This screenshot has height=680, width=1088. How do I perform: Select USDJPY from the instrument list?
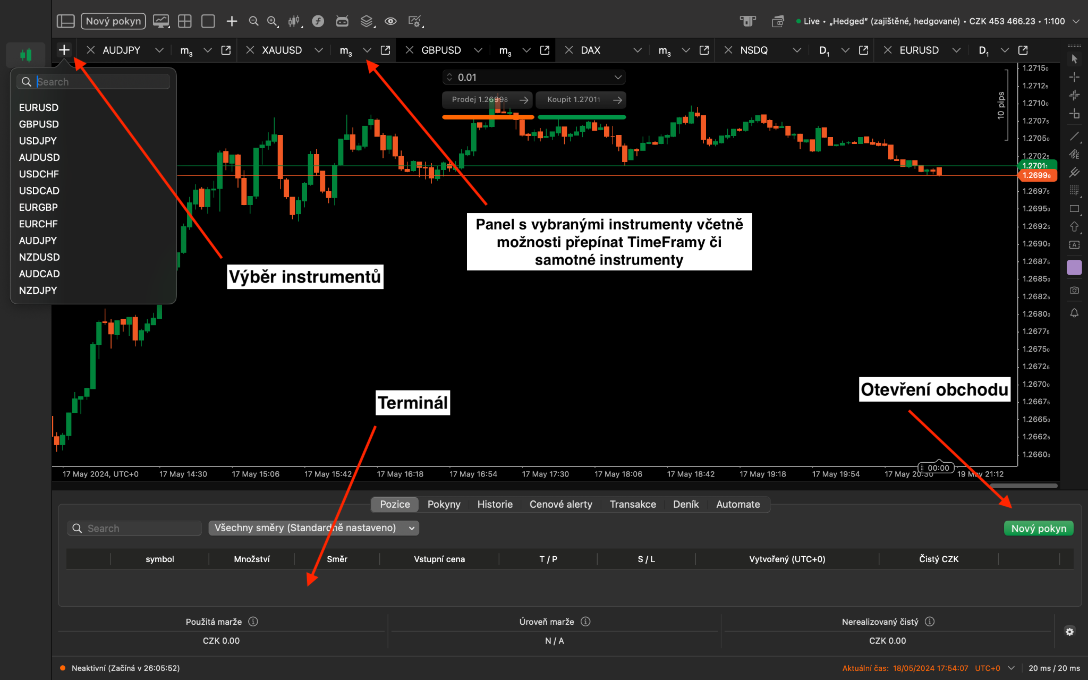coord(38,141)
